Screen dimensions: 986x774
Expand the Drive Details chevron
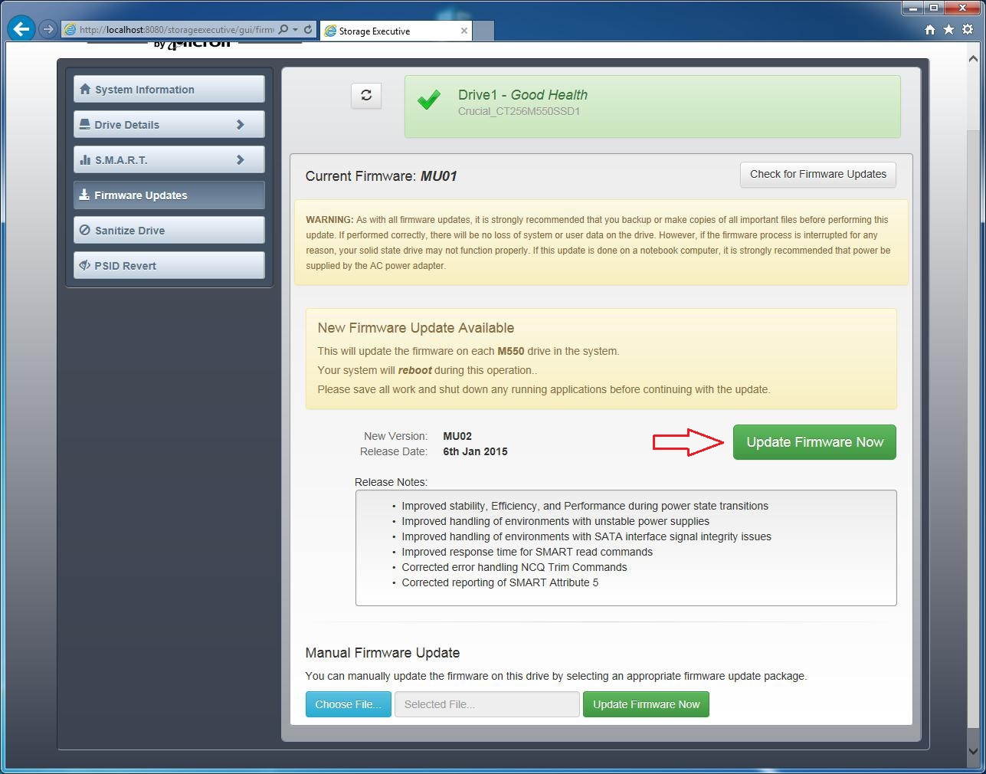(241, 124)
